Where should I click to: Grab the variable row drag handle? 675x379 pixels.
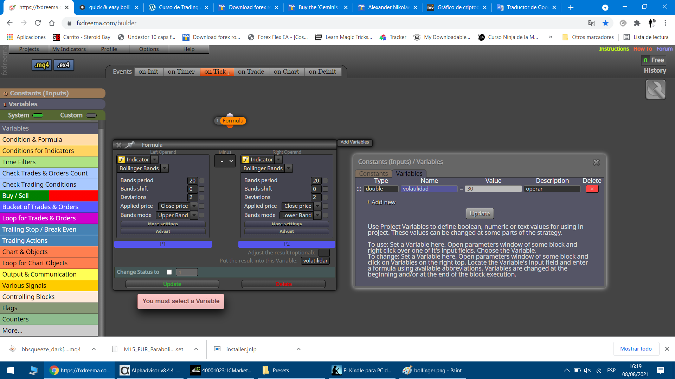pyautogui.click(x=359, y=189)
